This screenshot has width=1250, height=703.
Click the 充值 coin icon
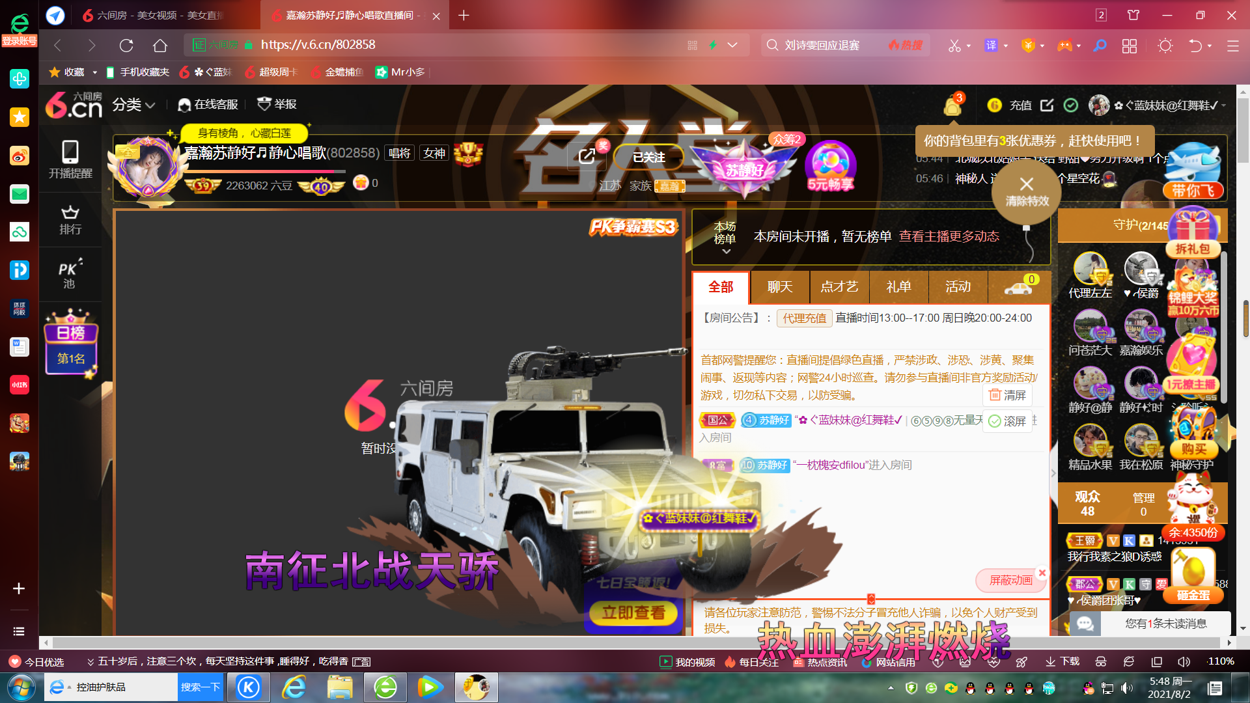pyautogui.click(x=994, y=105)
